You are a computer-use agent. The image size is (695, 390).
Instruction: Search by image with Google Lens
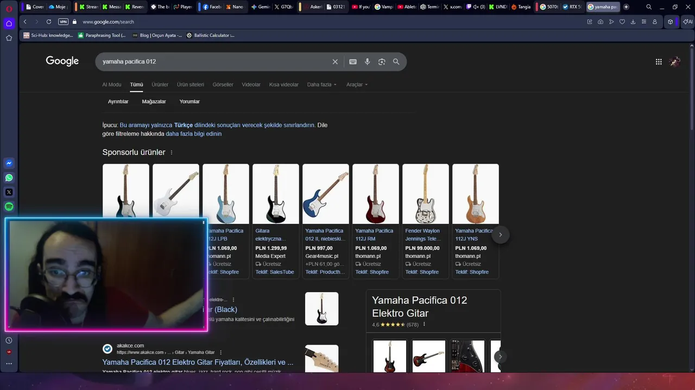click(x=382, y=62)
